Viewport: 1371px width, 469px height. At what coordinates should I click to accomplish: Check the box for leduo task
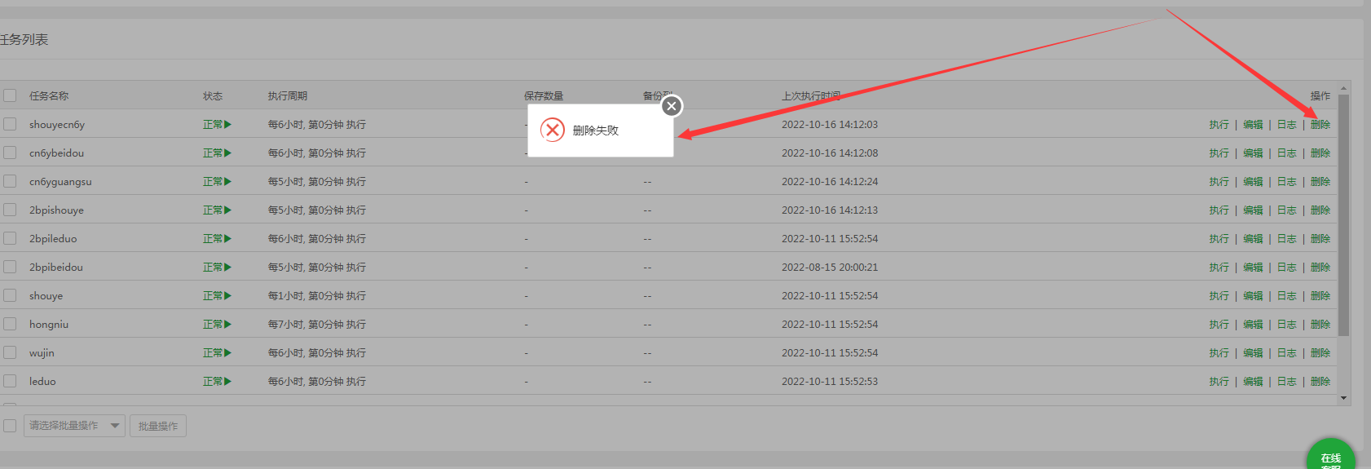pyautogui.click(x=10, y=381)
